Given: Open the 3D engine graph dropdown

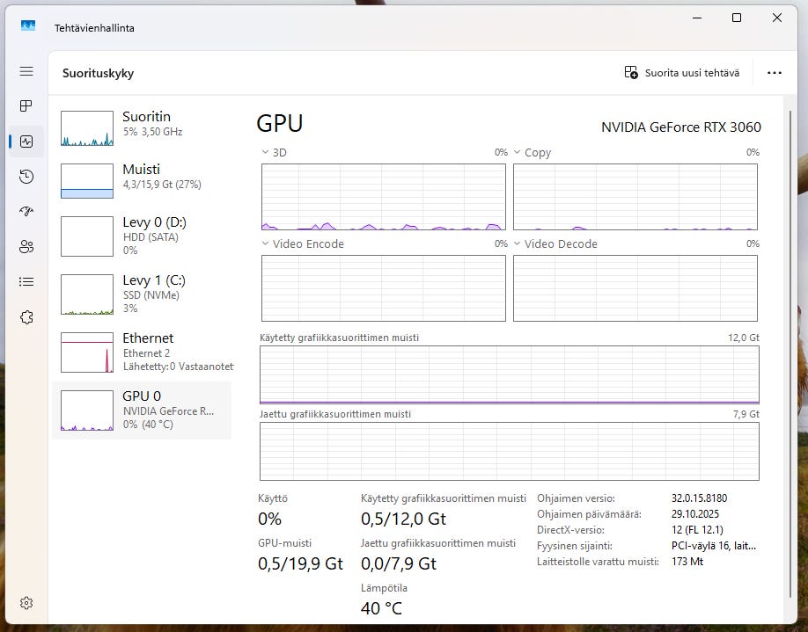Looking at the screenshot, I should [x=274, y=152].
